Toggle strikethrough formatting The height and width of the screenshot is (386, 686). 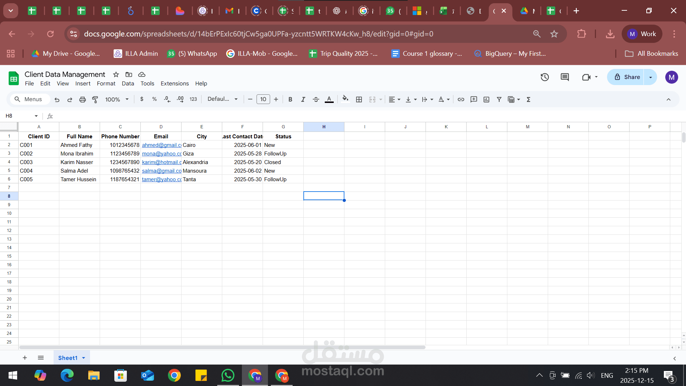coord(316,99)
